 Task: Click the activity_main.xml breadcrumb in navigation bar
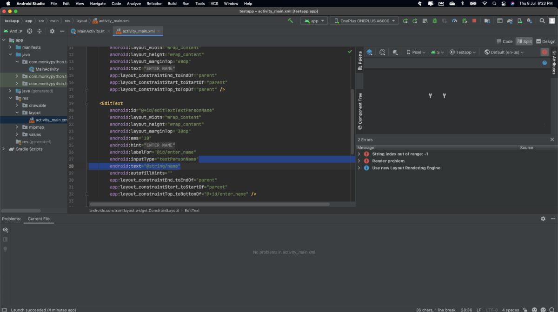click(x=111, y=21)
